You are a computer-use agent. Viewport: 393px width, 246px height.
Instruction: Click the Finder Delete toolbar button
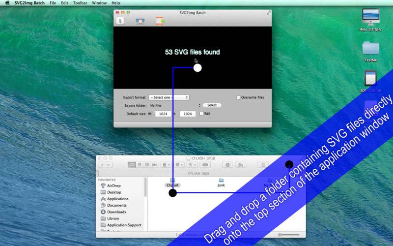pyautogui.click(x=263, y=165)
